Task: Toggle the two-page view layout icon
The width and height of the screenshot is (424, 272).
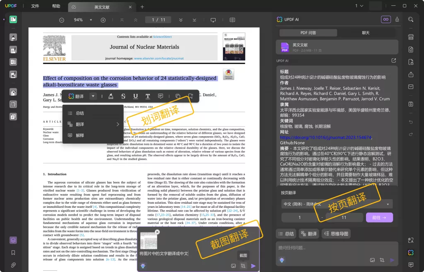Action: point(232,20)
